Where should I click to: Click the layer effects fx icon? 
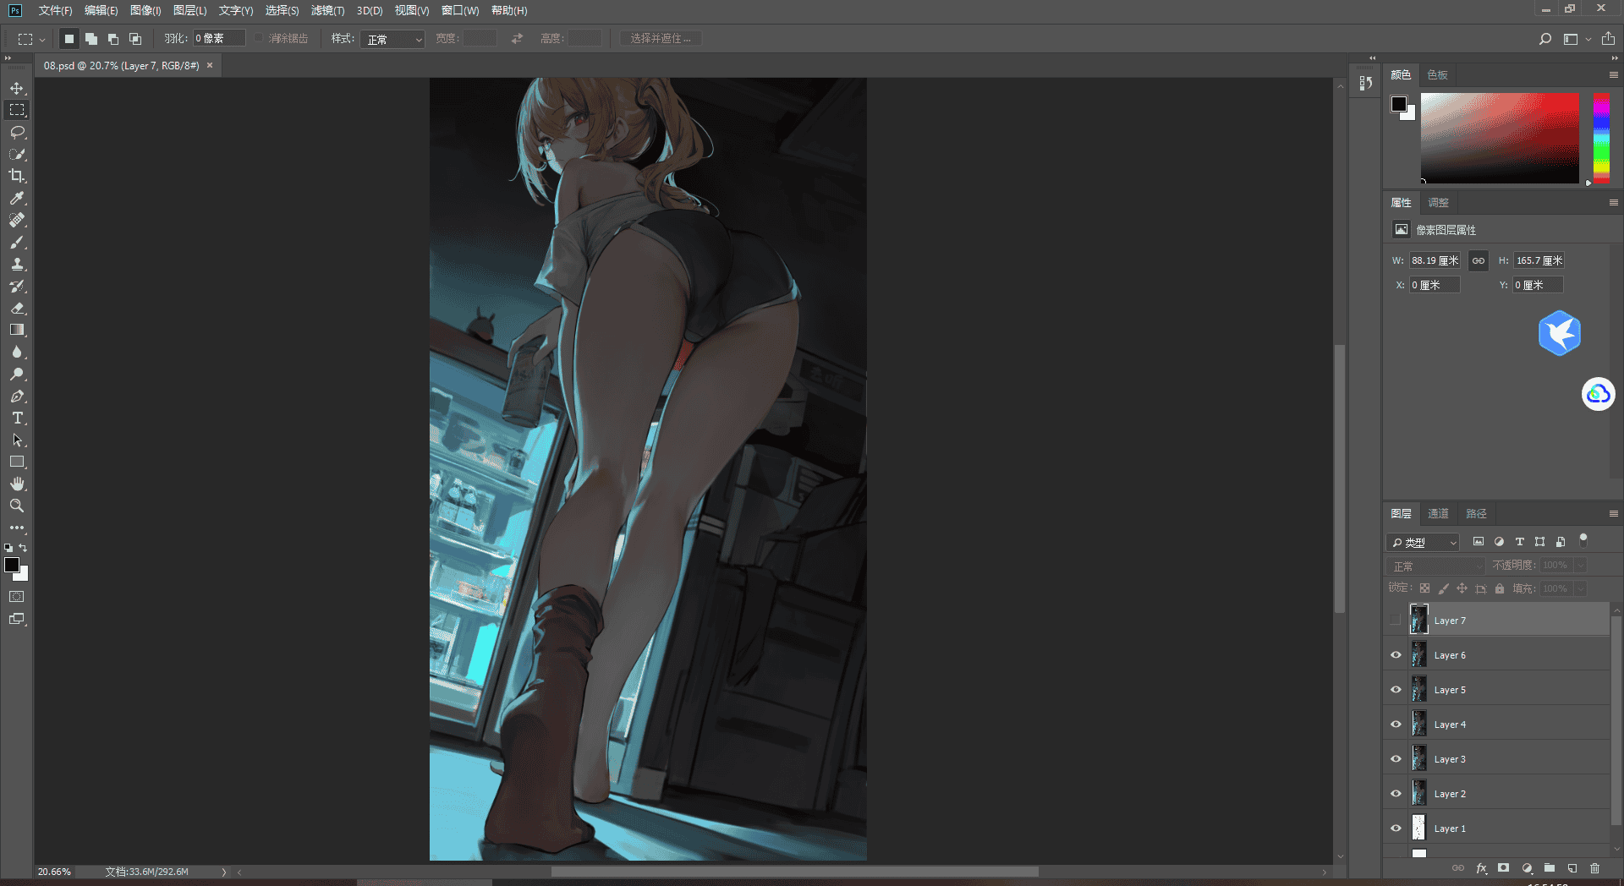pyautogui.click(x=1481, y=868)
